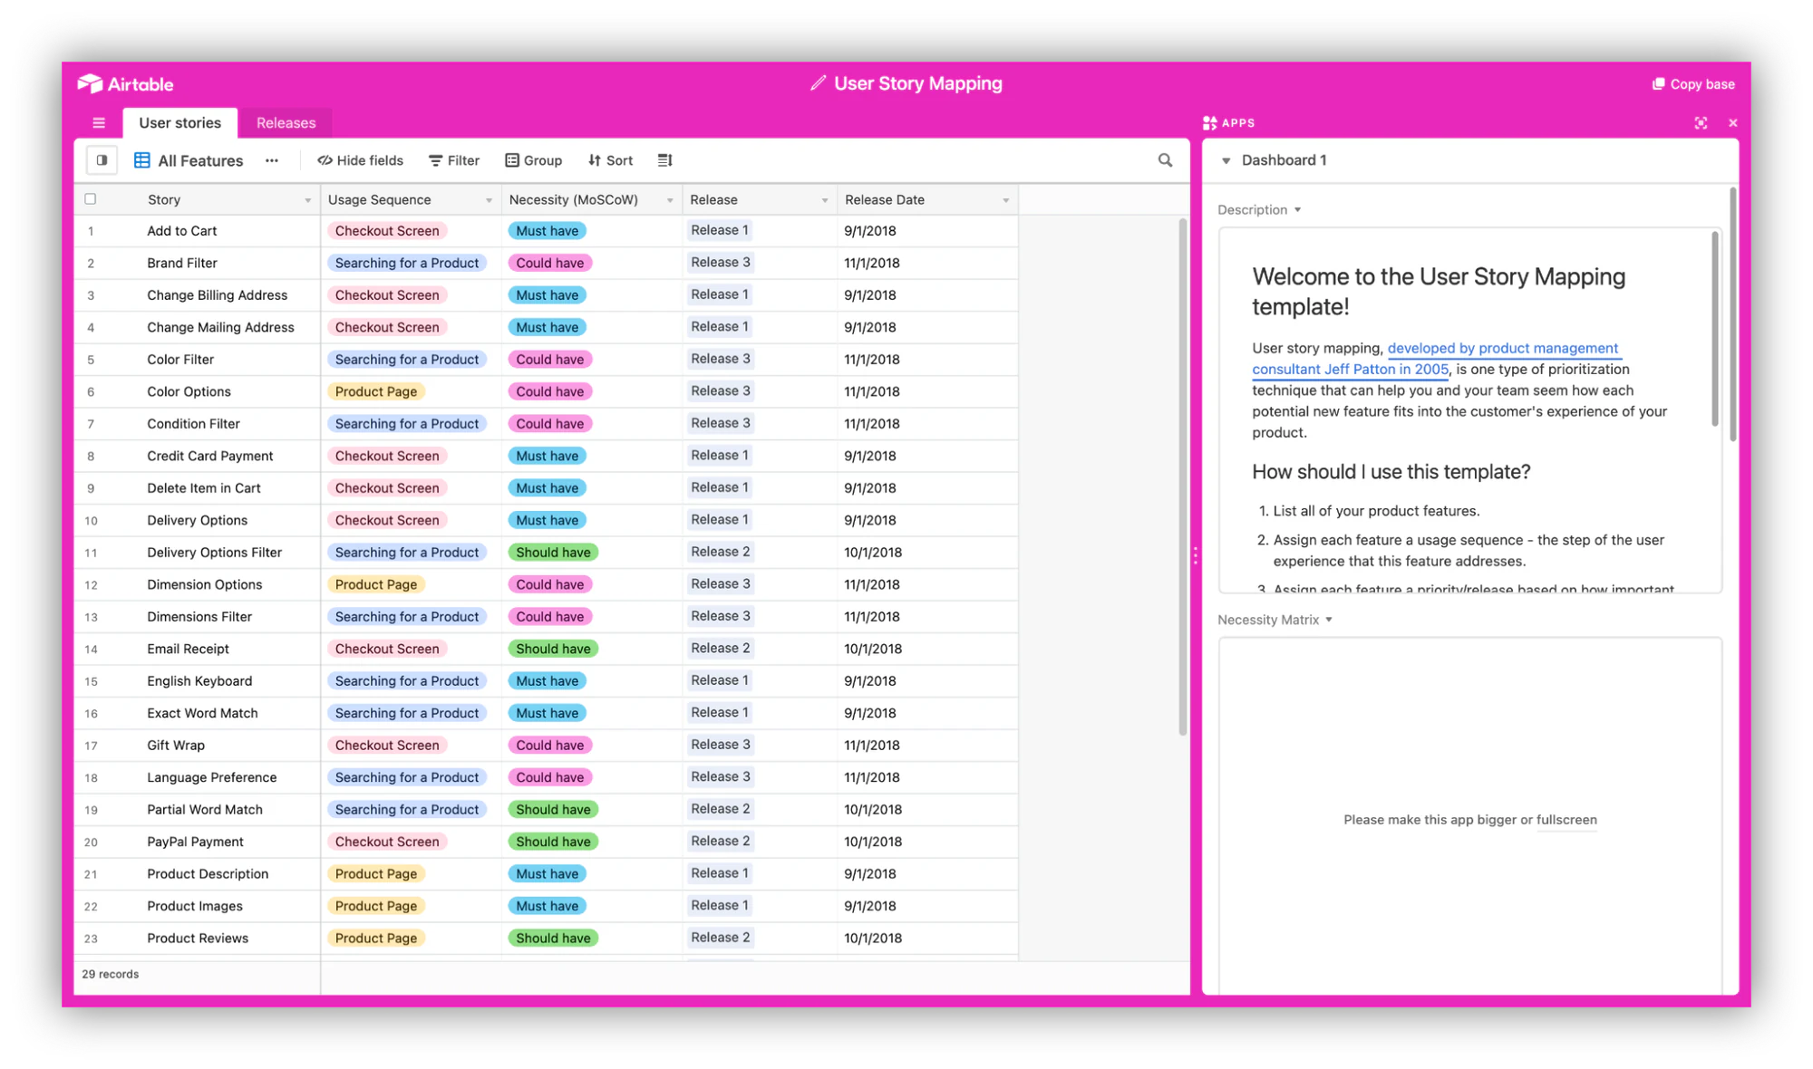Screen dimensions: 1813x1069
Task: Click the description box scrollbar
Action: 1715,328
